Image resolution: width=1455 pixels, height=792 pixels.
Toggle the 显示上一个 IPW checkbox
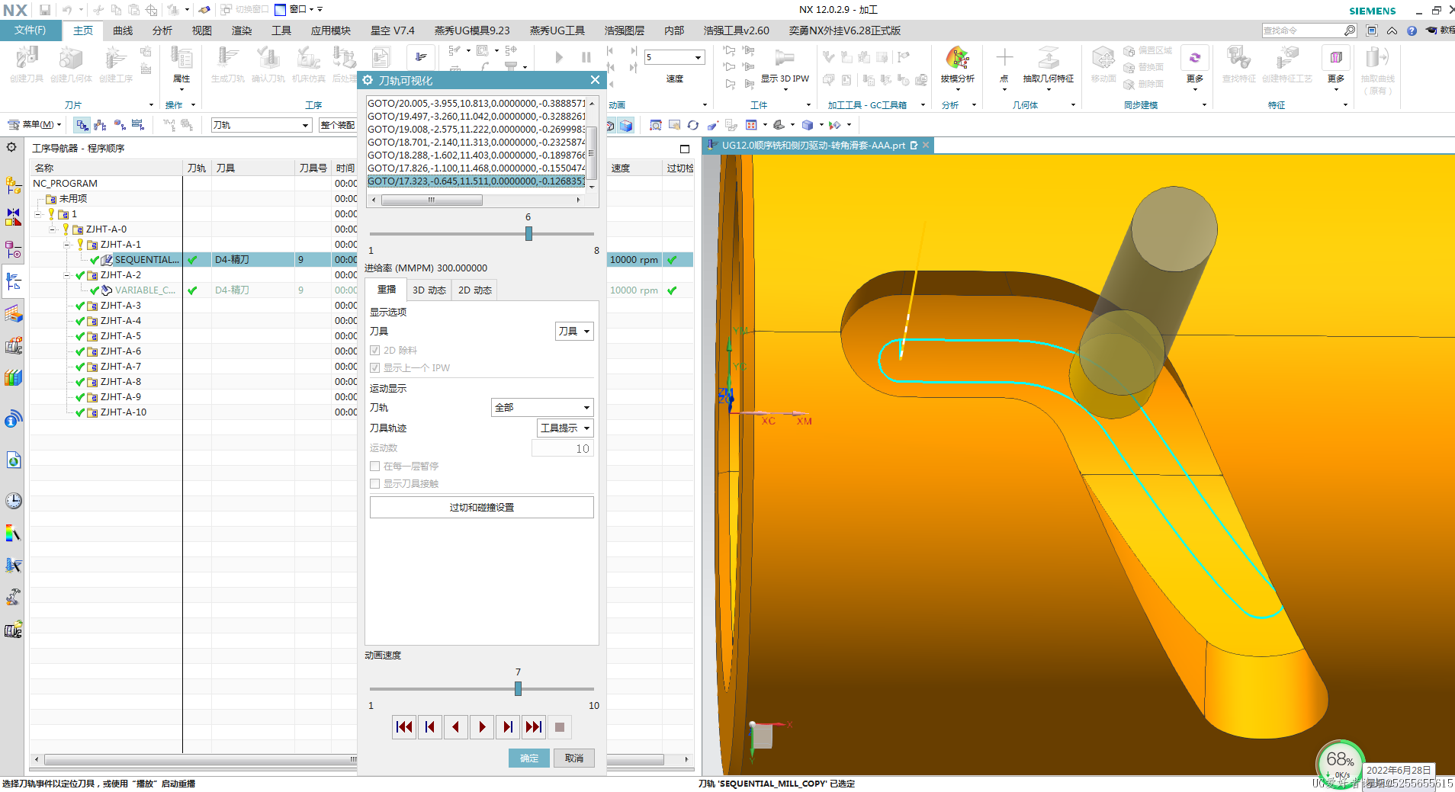tap(374, 368)
